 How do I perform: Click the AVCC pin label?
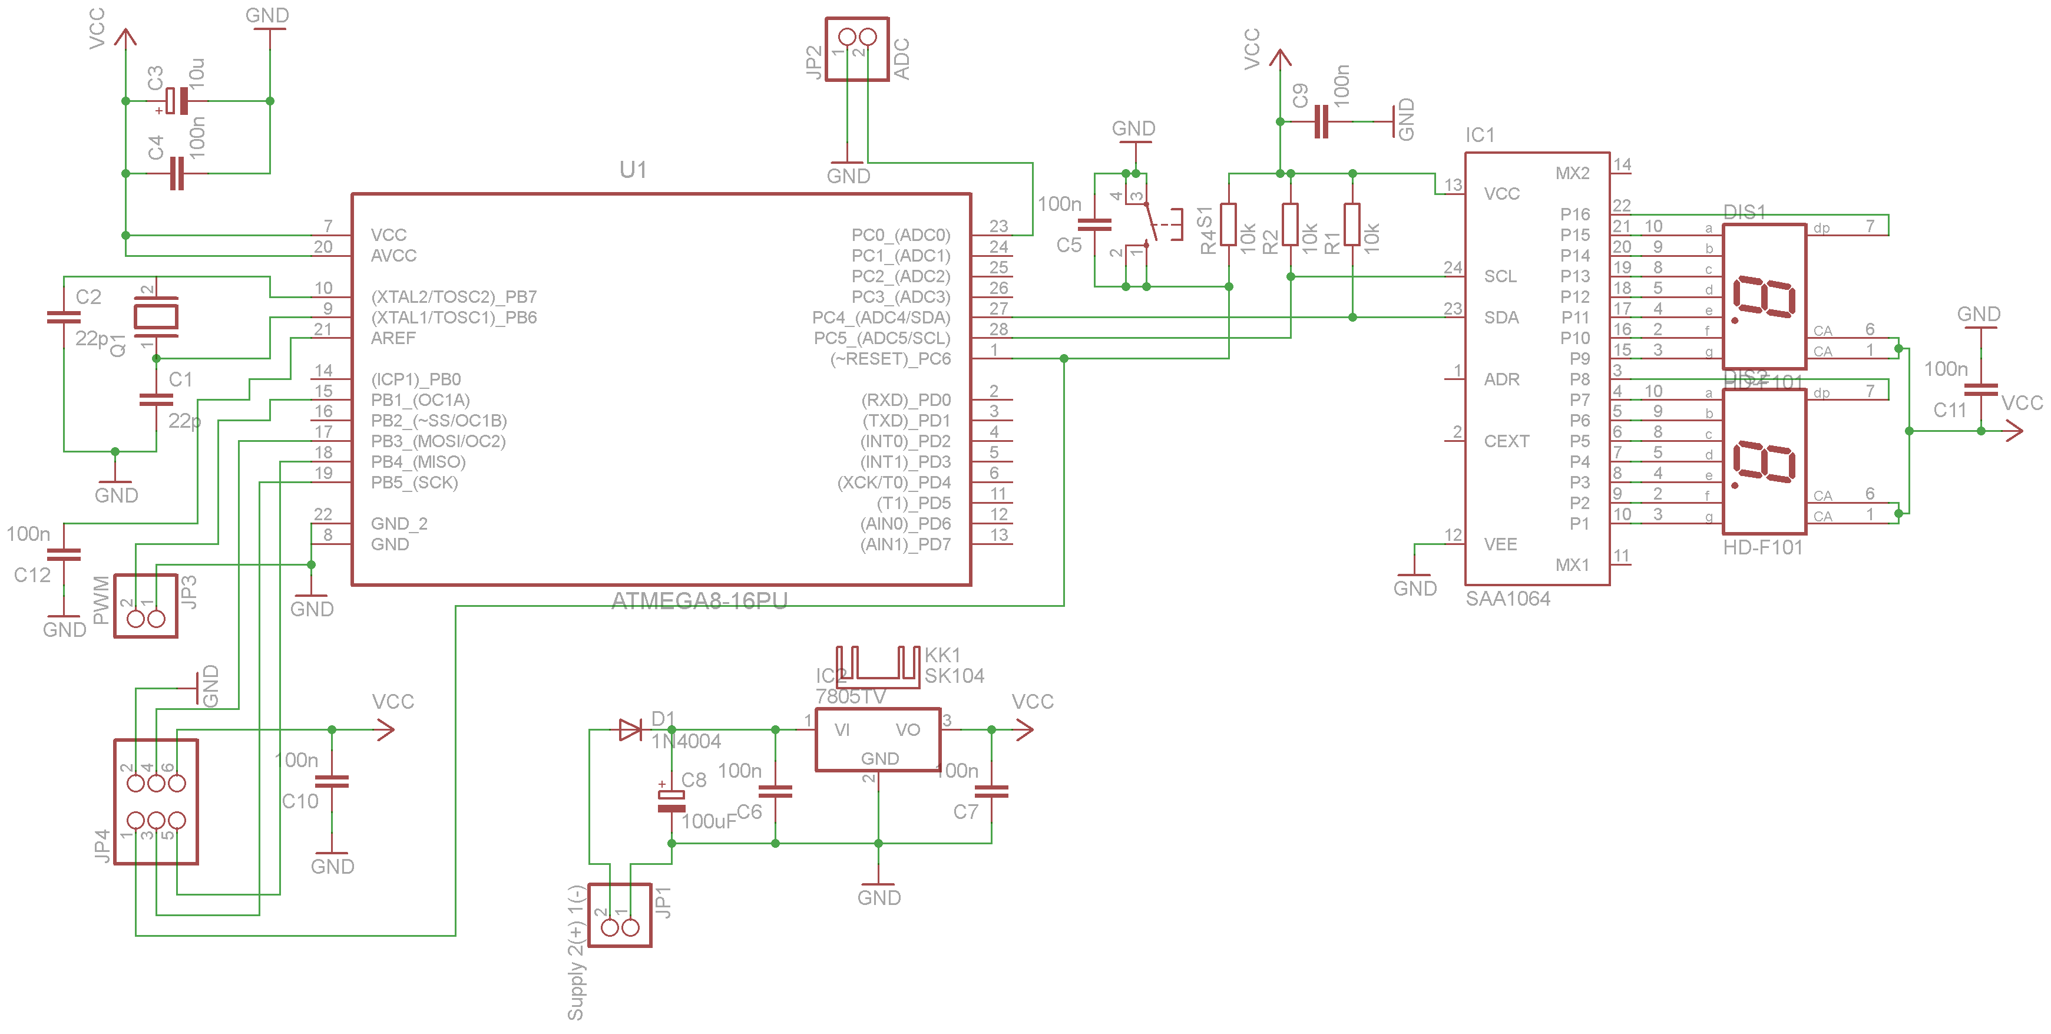click(393, 256)
